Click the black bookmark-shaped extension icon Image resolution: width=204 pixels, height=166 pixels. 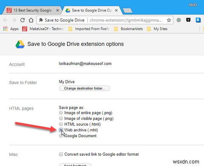click(x=188, y=20)
